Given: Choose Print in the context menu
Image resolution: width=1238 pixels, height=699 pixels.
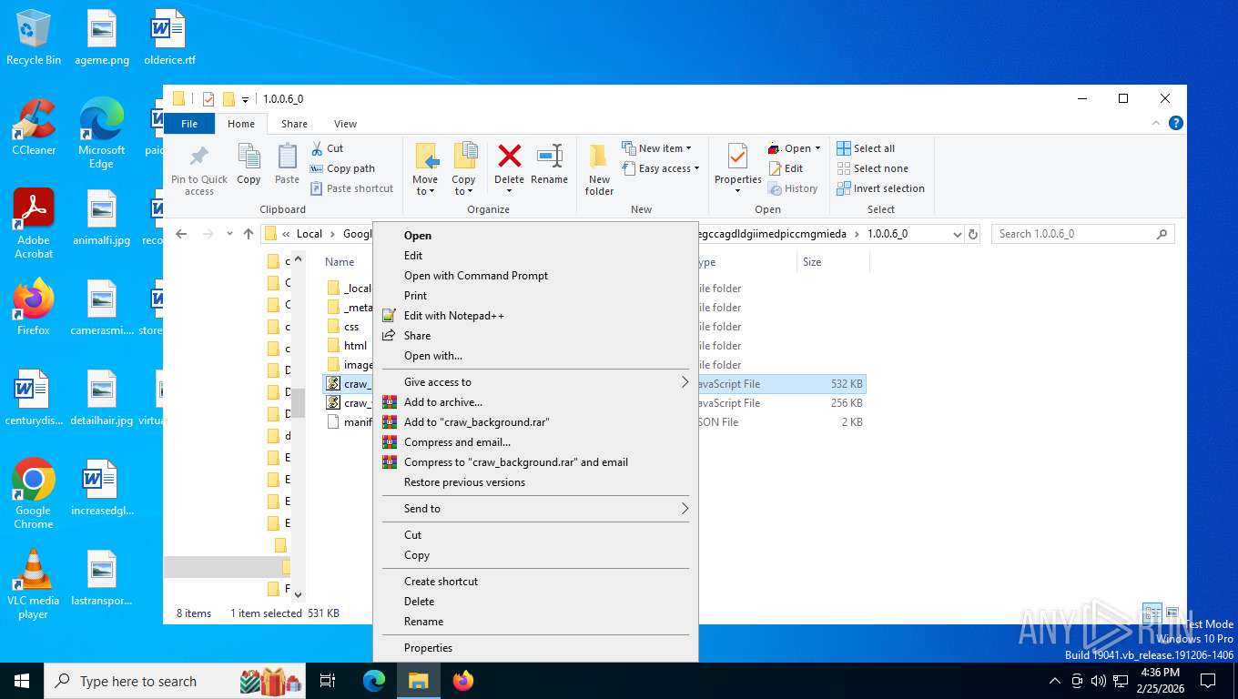Looking at the screenshot, I should [x=535, y=295].
